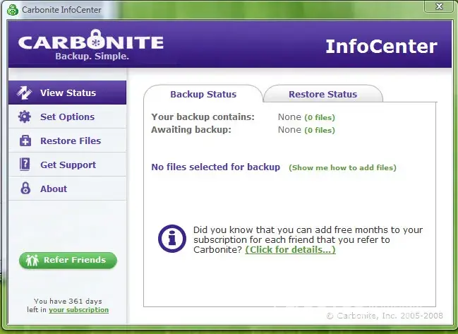Click the Set Options gear icon
The width and height of the screenshot is (458, 334).
click(x=25, y=117)
